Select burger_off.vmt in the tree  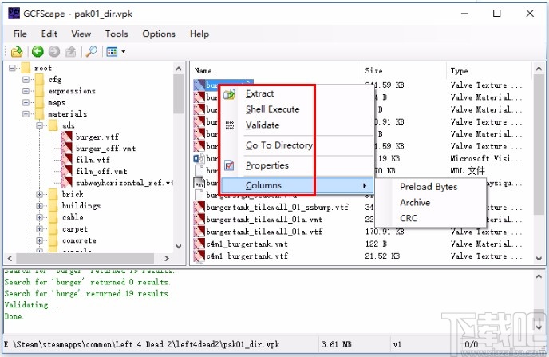pyautogui.click(x=105, y=149)
